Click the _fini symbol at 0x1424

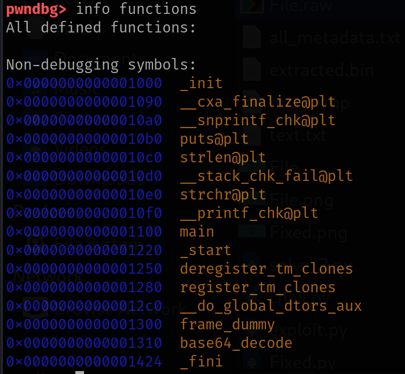click(x=201, y=361)
